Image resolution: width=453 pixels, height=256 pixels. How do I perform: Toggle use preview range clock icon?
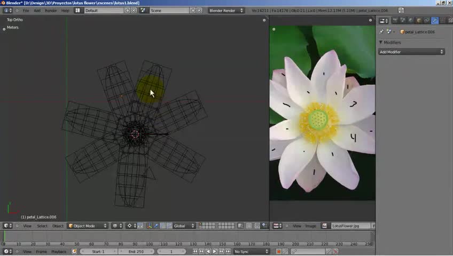click(74, 251)
